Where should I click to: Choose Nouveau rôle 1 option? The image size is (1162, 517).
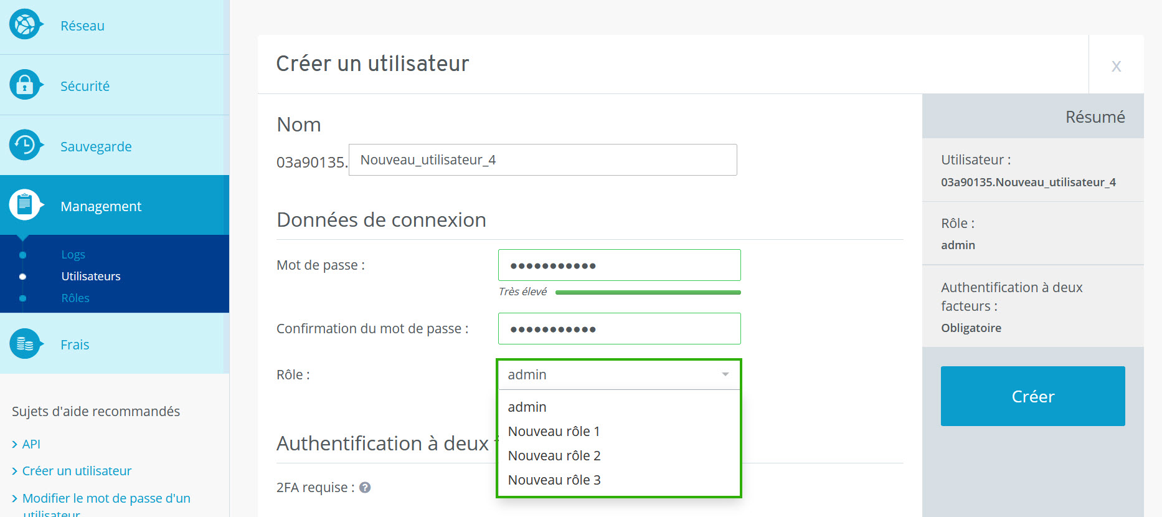point(619,431)
